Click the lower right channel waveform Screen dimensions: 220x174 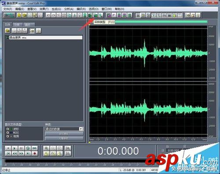[x=148, y=109]
